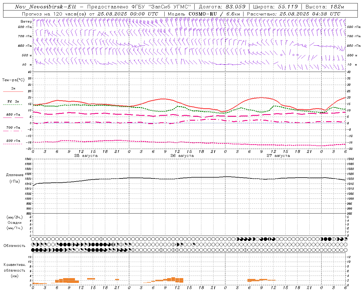Click the 'Модель COSMO-RU / 6.6км' model label
The width and height of the screenshot is (362, 290).
click(204, 14)
